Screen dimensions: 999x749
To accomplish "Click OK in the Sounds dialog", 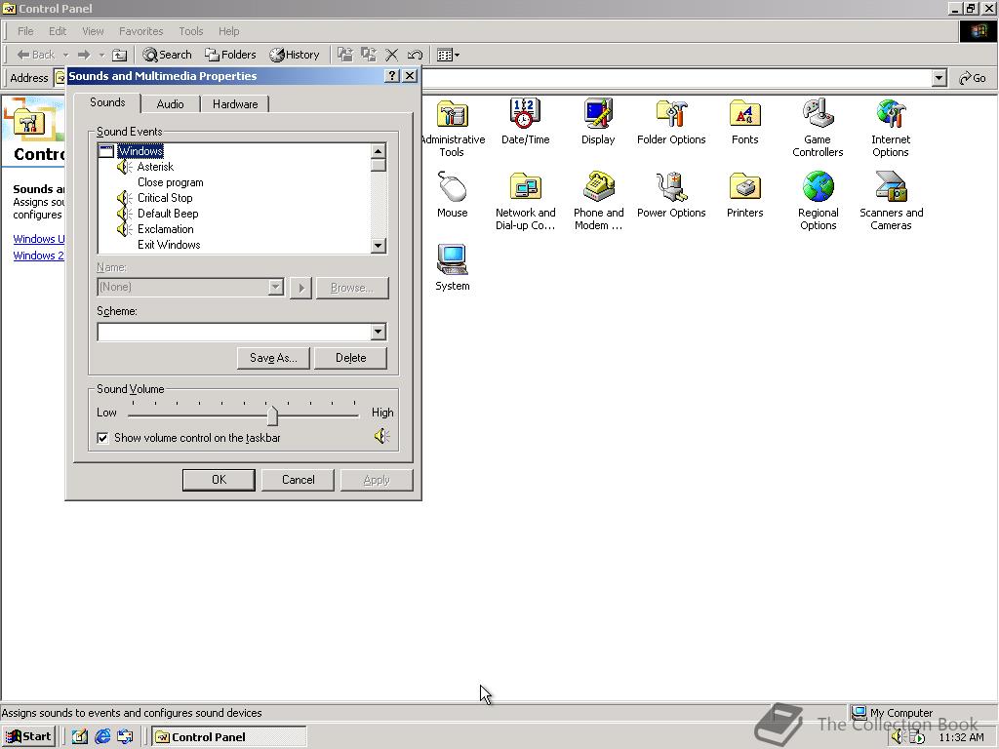I will coord(219,480).
